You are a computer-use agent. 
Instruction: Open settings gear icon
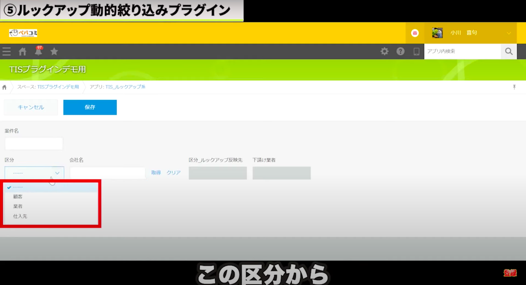(x=385, y=52)
